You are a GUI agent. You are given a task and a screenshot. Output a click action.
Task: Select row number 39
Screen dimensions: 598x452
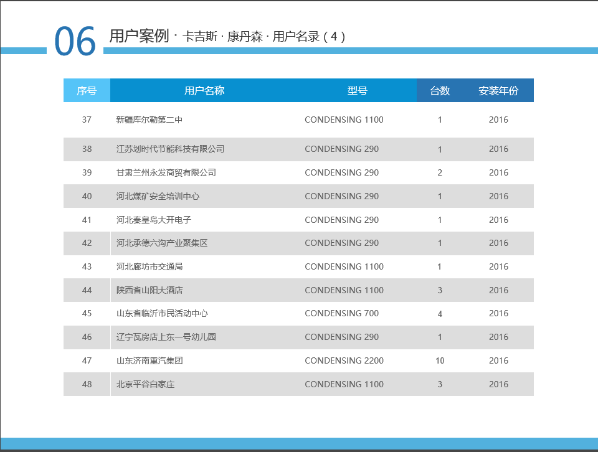(x=87, y=172)
